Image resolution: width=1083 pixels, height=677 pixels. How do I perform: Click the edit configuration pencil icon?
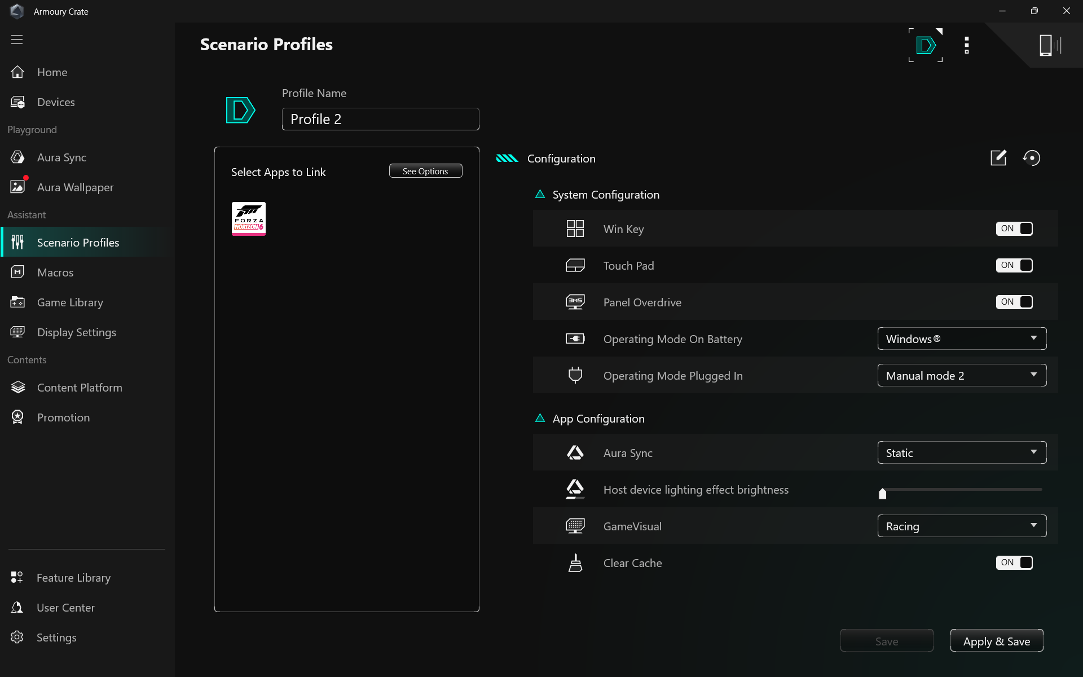tap(998, 158)
